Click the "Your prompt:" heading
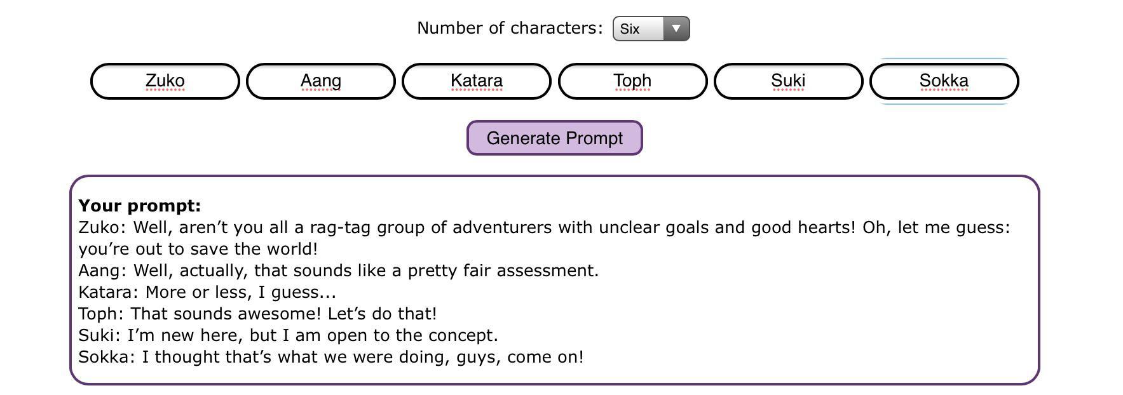The height and width of the screenshot is (395, 1123). point(140,206)
